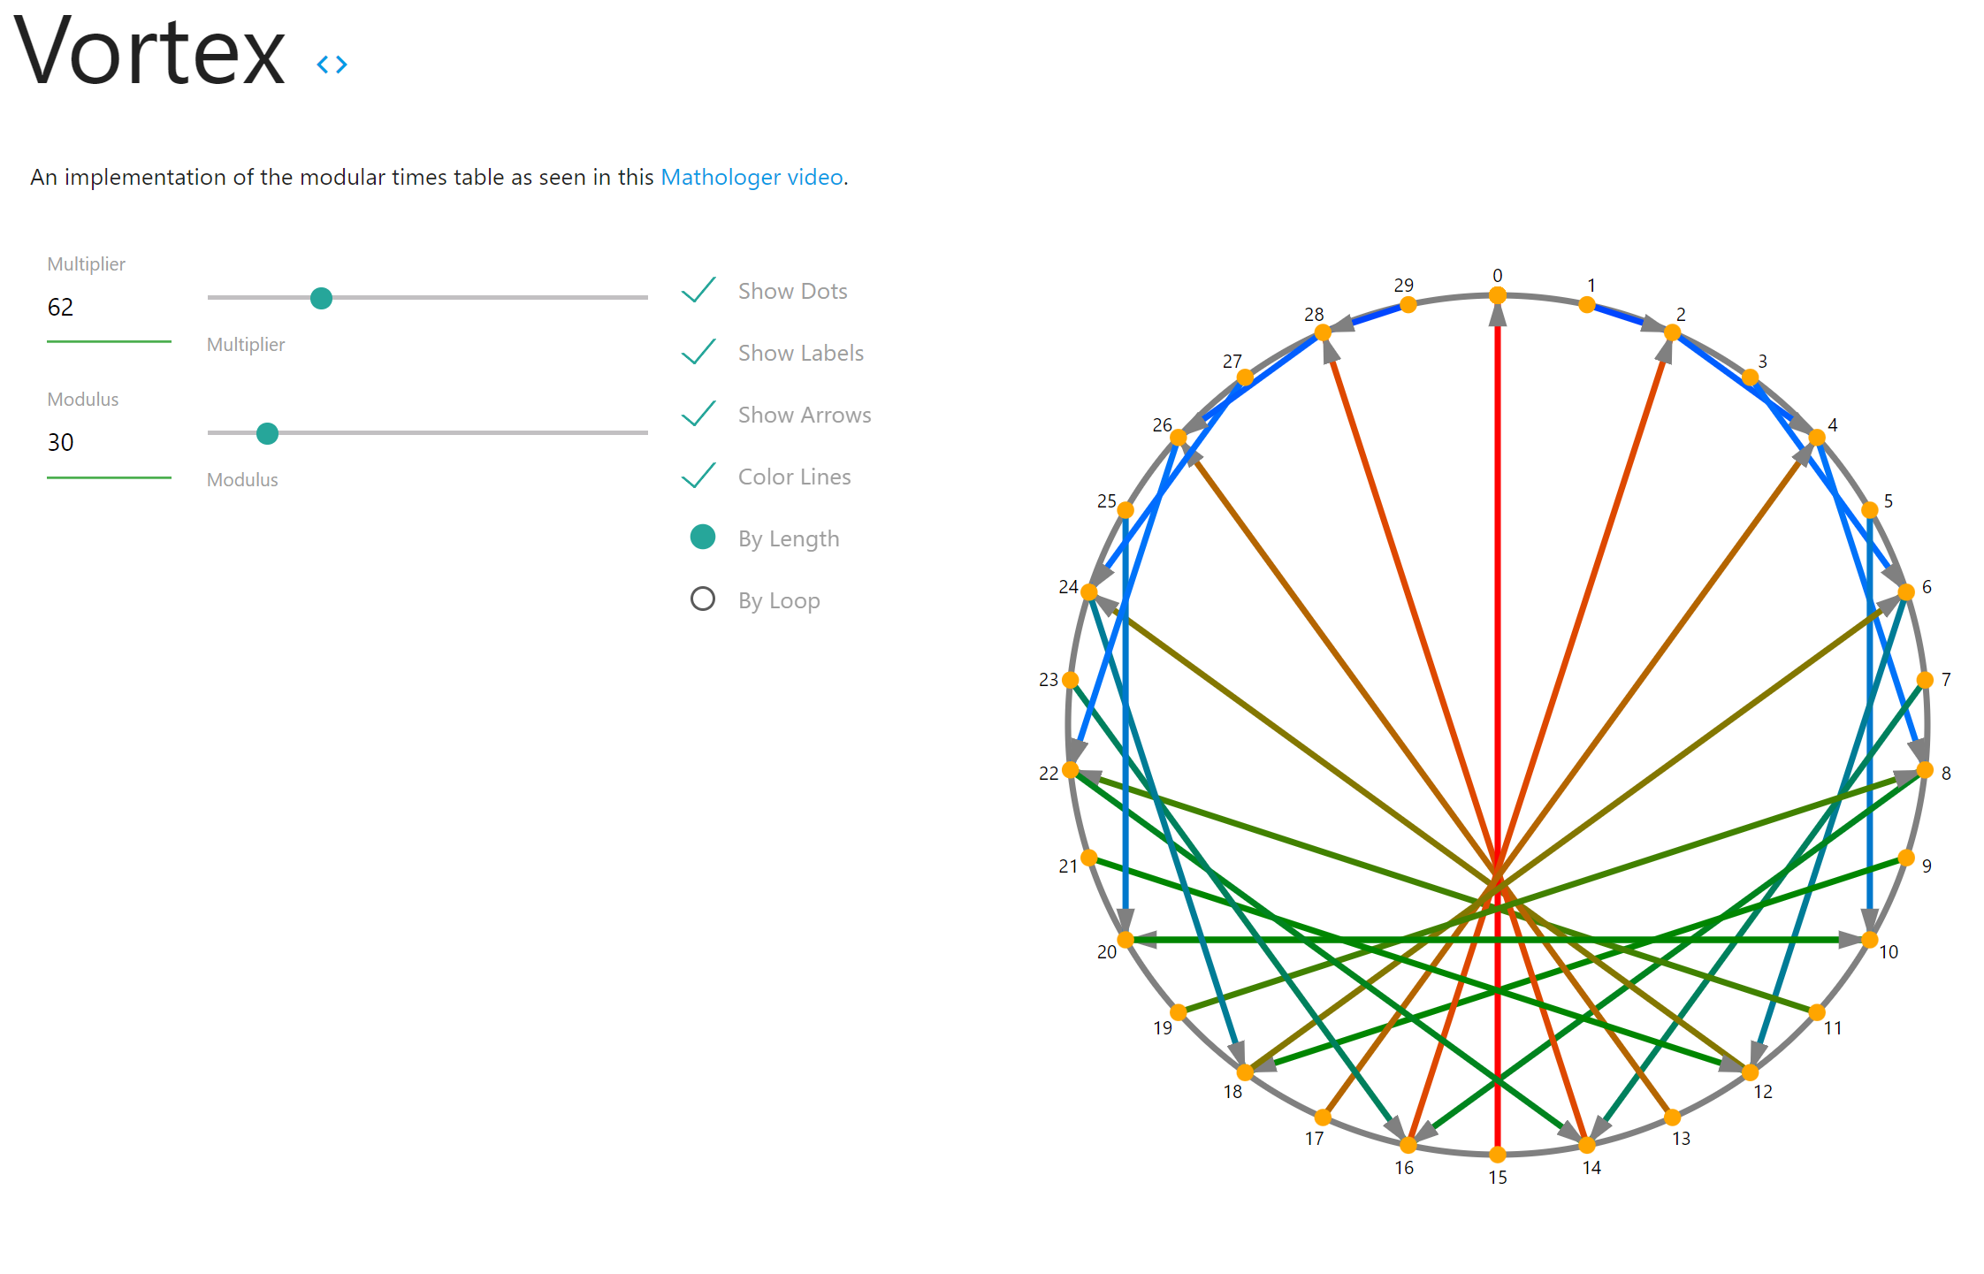Click the orange dot labeled 0
This screenshot has height=1274, width=1984.
[x=1498, y=295]
